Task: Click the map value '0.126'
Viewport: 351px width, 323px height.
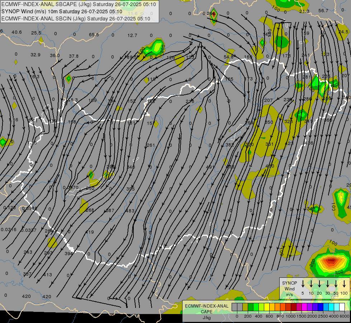Action: (x=10, y=208)
